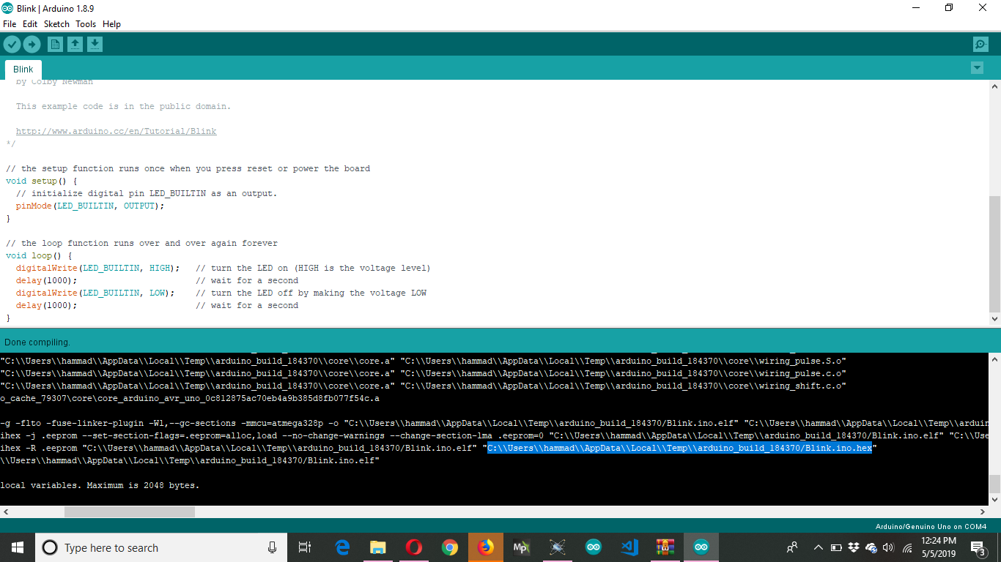The image size is (1001, 562).
Task: Click the battery icon in tray
Action: [x=836, y=547]
